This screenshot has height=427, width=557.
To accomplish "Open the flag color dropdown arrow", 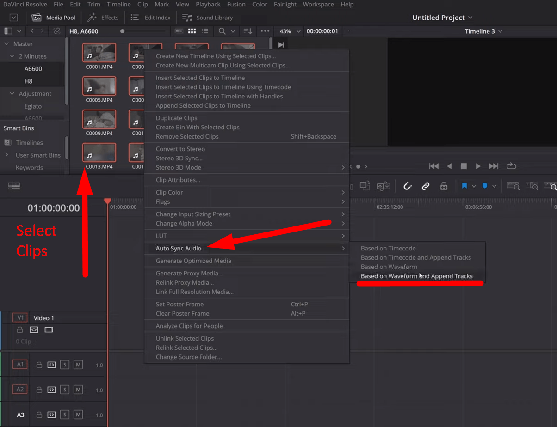I will [474, 186].
